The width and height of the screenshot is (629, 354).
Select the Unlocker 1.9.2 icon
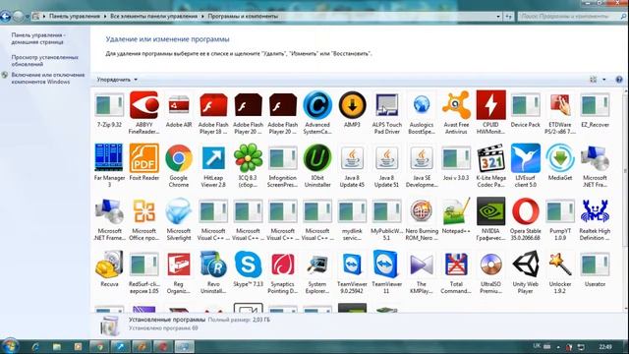click(x=560, y=265)
